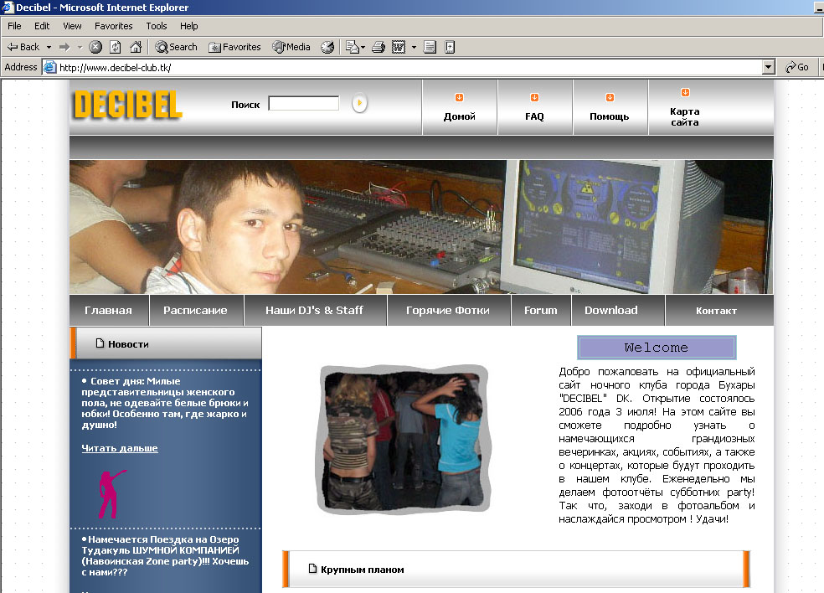Open the Forward history dropdown arrow

[x=80, y=47]
